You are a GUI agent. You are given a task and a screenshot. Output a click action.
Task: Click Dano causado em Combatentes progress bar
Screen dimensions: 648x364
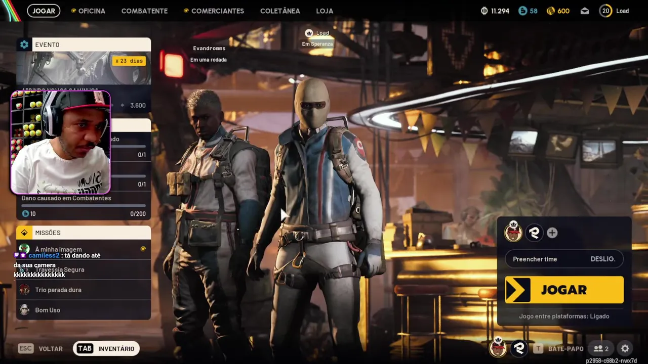pyautogui.click(x=84, y=206)
